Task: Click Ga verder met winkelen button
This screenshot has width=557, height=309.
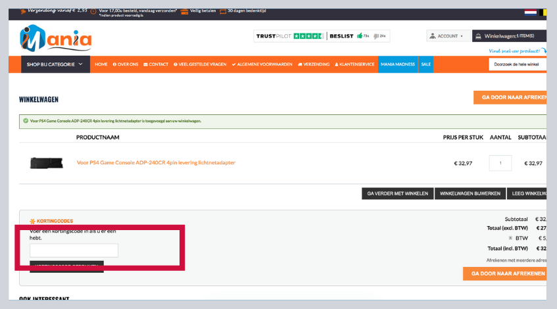Action: [397, 193]
